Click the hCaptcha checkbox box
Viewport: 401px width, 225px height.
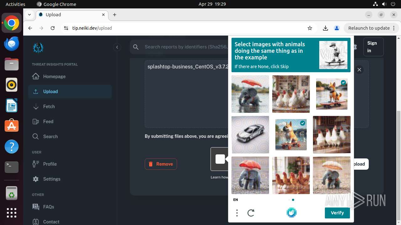click(x=220, y=159)
